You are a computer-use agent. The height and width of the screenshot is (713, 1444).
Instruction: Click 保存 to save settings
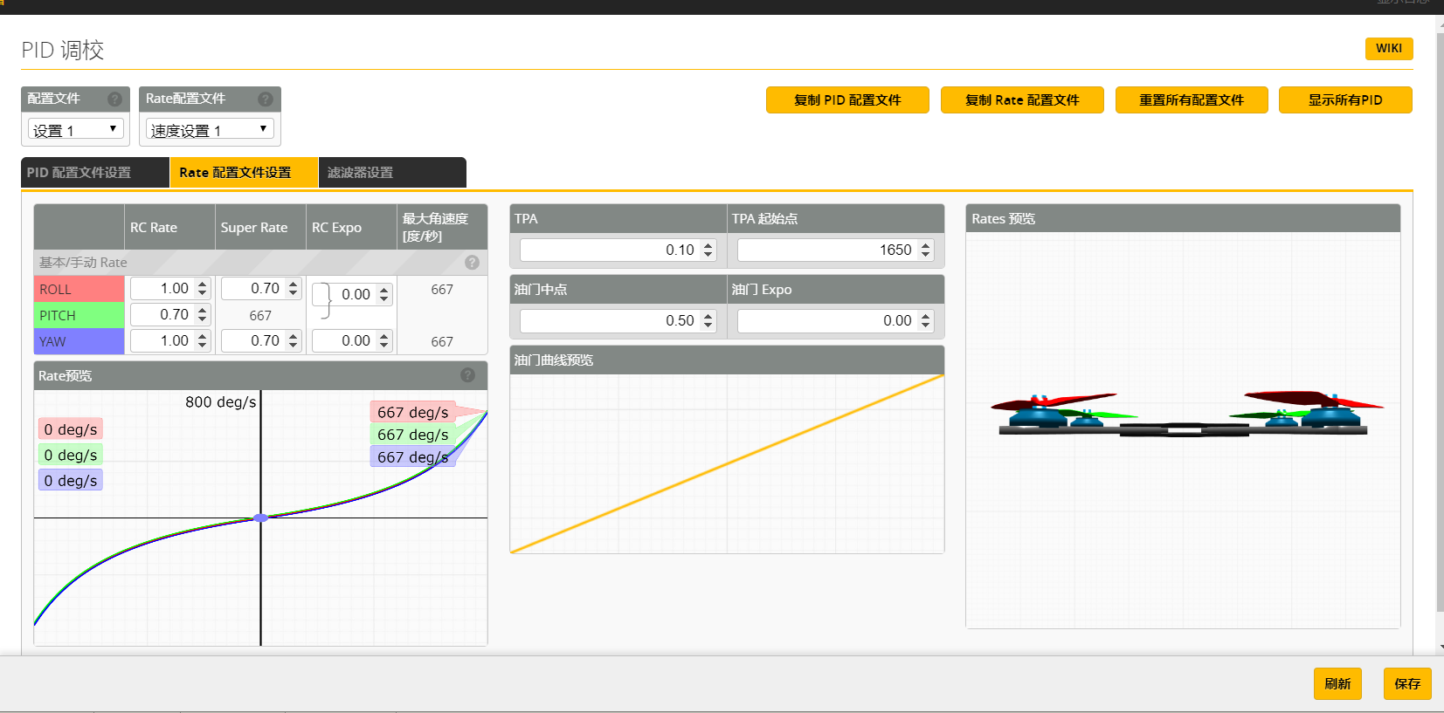[x=1407, y=683]
